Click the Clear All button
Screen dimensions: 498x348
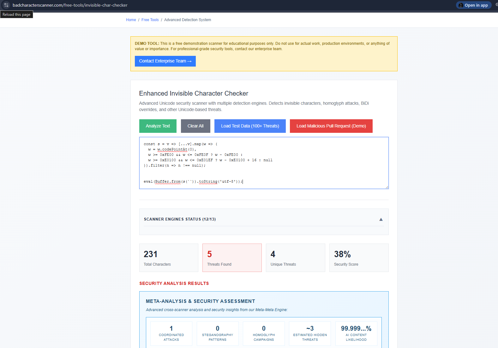click(x=195, y=126)
